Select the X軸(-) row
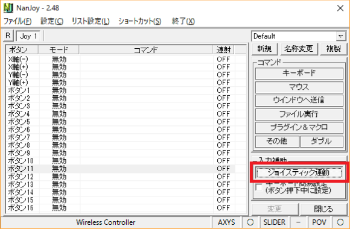 click(121, 59)
